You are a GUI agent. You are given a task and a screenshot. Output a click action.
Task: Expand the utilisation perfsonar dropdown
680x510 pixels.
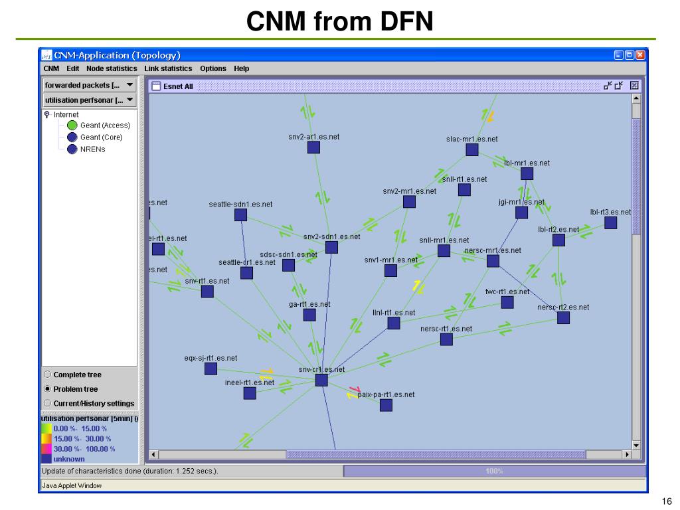(90, 100)
